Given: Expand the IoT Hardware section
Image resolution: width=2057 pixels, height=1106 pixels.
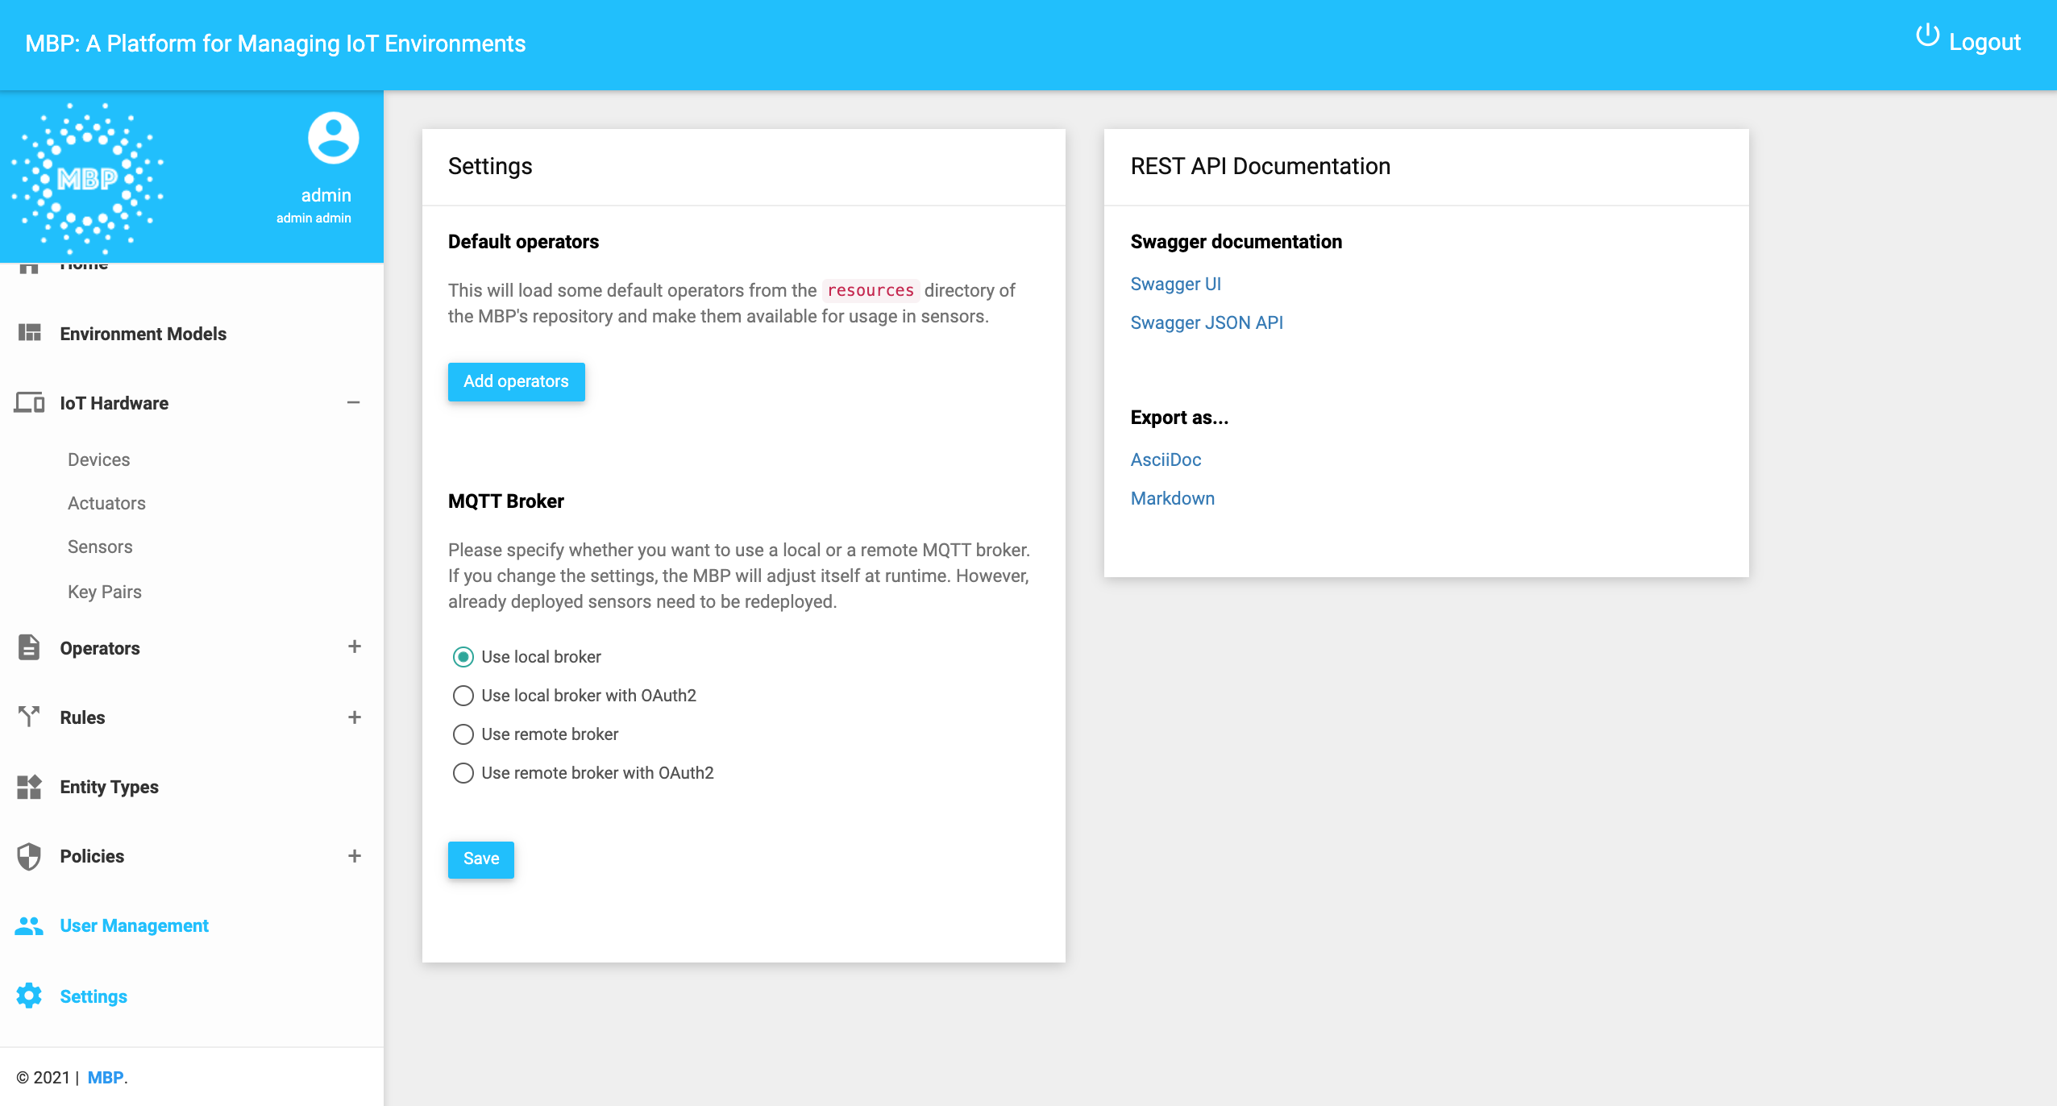Looking at the screenshot, I should coord(352,403).
